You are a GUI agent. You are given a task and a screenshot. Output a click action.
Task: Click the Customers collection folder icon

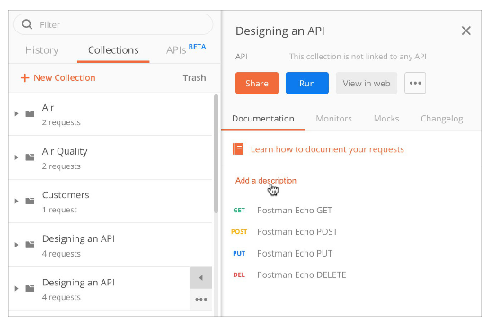pos(30,201)
